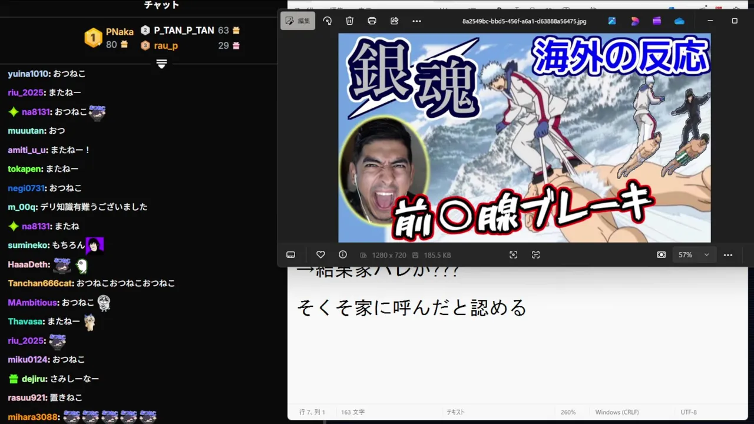Print the image via the printer icon
This screenshot has width=754, height=424.
tap(372, 21)
